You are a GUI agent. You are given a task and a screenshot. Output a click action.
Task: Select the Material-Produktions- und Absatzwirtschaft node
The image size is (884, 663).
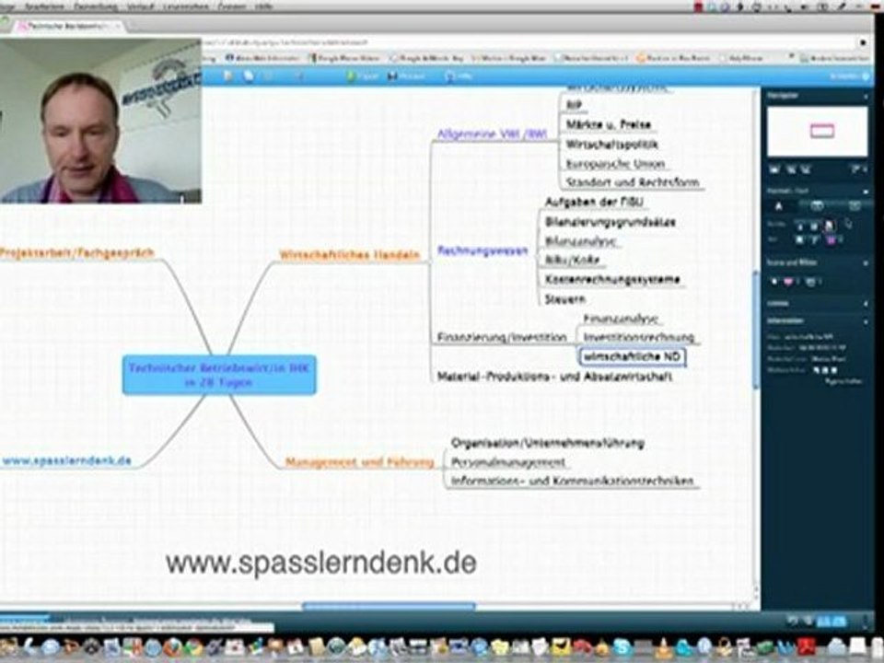pos(554,376)
